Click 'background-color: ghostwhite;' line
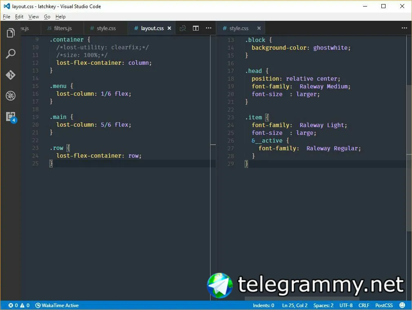The width and height of the screenshot is (412, 310). point(301,48)
